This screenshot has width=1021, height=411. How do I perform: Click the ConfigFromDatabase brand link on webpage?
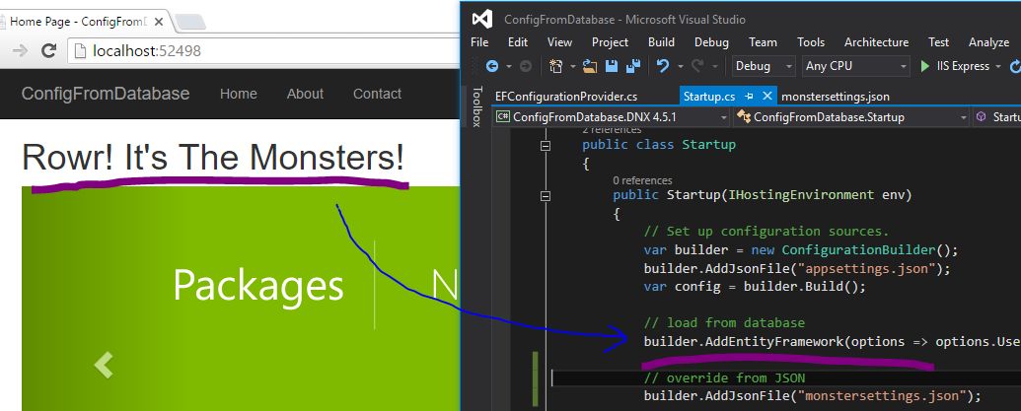click(106, 94)
